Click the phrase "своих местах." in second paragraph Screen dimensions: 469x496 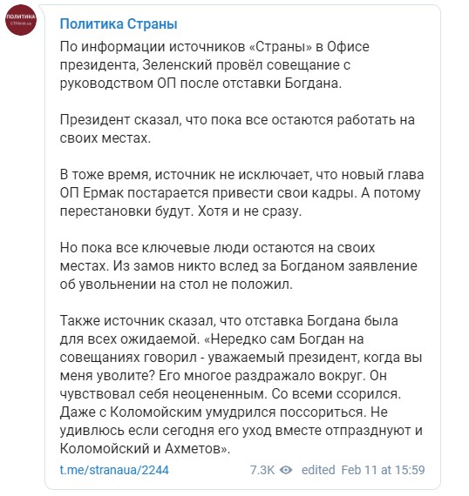coord(105,138)
